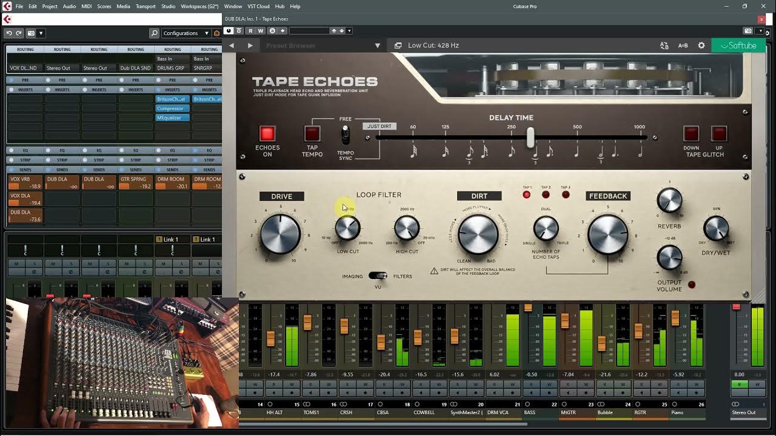Click the A-to-B copy icon
Viewport: 776px width, 436px height.
[664, 45]
